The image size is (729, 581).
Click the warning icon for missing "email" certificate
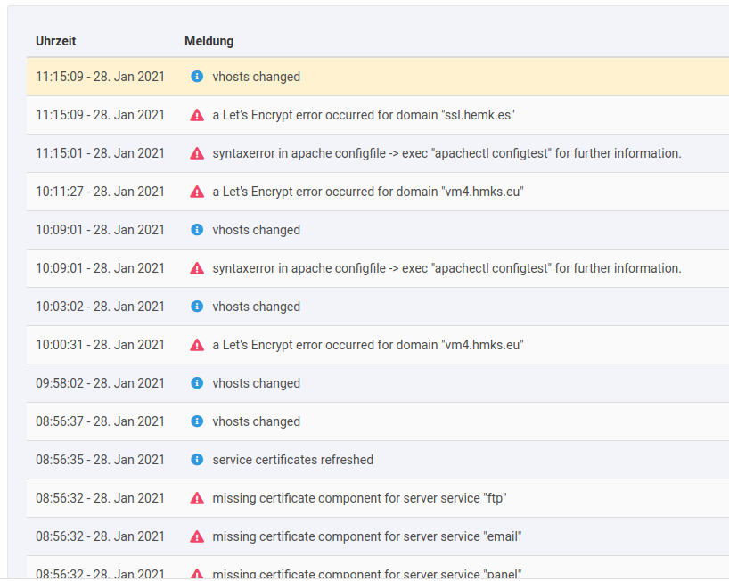click(197, 536)
